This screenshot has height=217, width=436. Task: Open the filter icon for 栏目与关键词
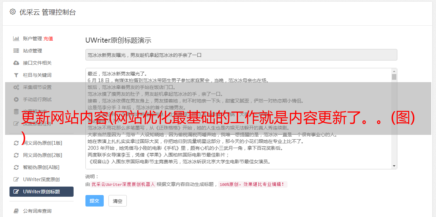16,75
